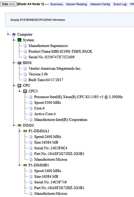Viewport: 134px width, 197px height.
Task: Click document icon beside Serial No.:14C3F6C4
Action: tap(31, 148)
